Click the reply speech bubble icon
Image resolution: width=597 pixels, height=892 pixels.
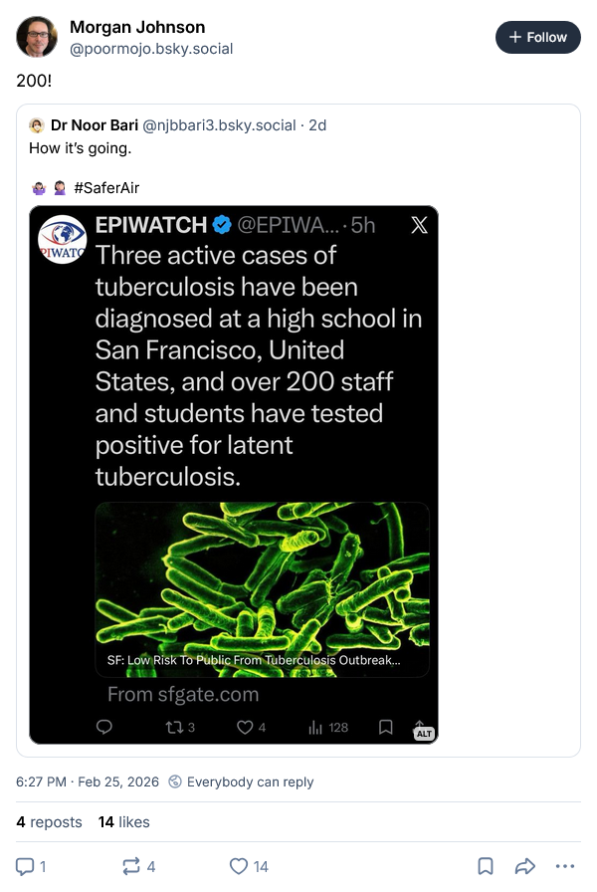point(26,866)
